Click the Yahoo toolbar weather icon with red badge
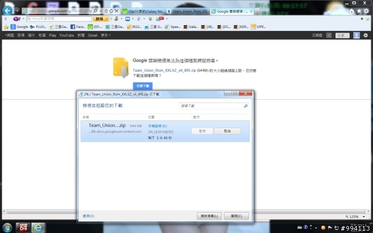Viewport: 373px width, 233px height. (160, 19)
